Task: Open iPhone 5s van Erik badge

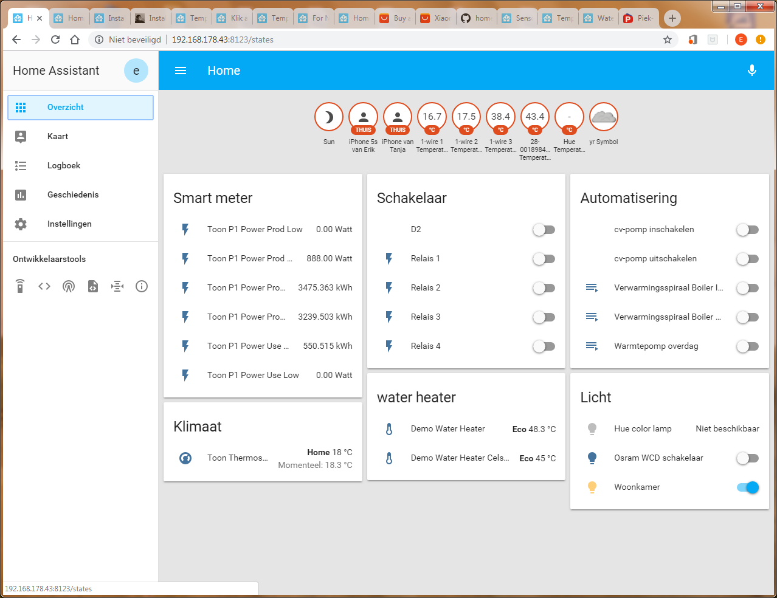Action: pos(363,117)
